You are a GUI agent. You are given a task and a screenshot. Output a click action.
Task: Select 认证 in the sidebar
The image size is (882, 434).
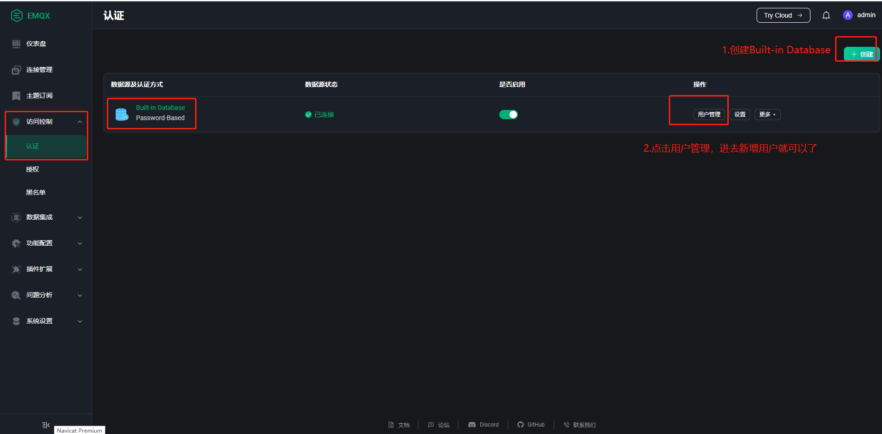tap(46, 146)
